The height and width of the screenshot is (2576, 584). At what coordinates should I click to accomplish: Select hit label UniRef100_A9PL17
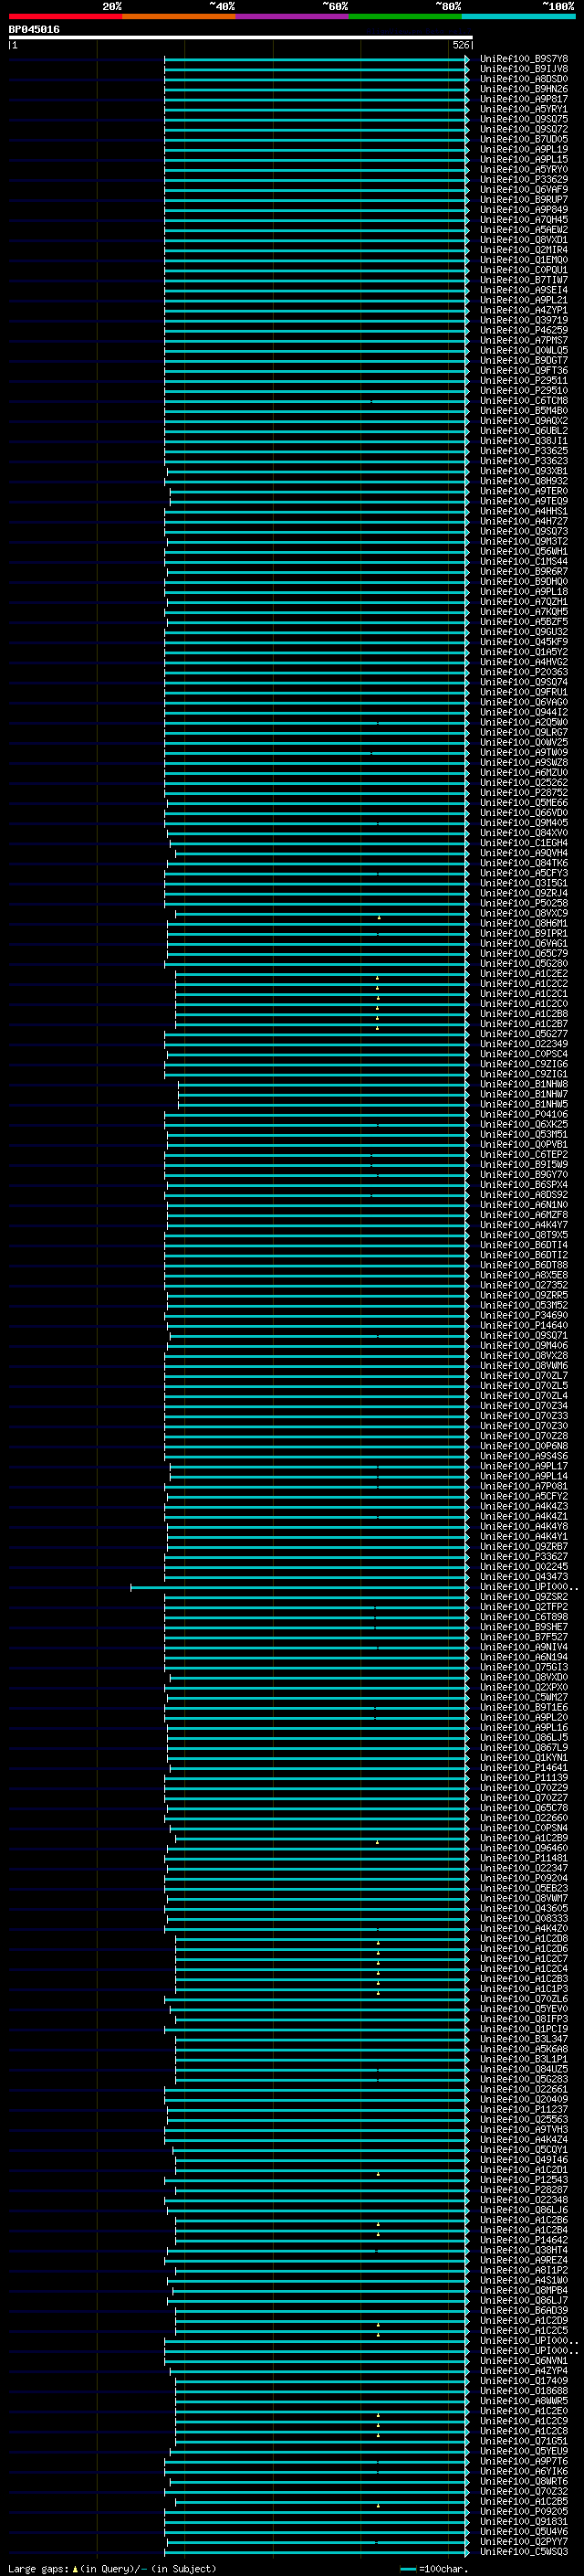click(523, 1466)
